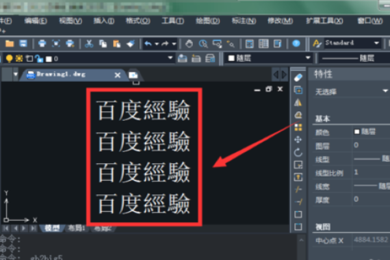Open the 扩展工具(X) menu
This screenshot has height=260, width=390.
tap(324, 21)
